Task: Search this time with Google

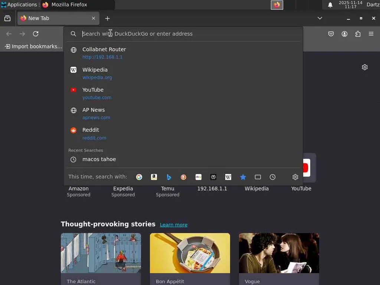Action: [139, 177]
